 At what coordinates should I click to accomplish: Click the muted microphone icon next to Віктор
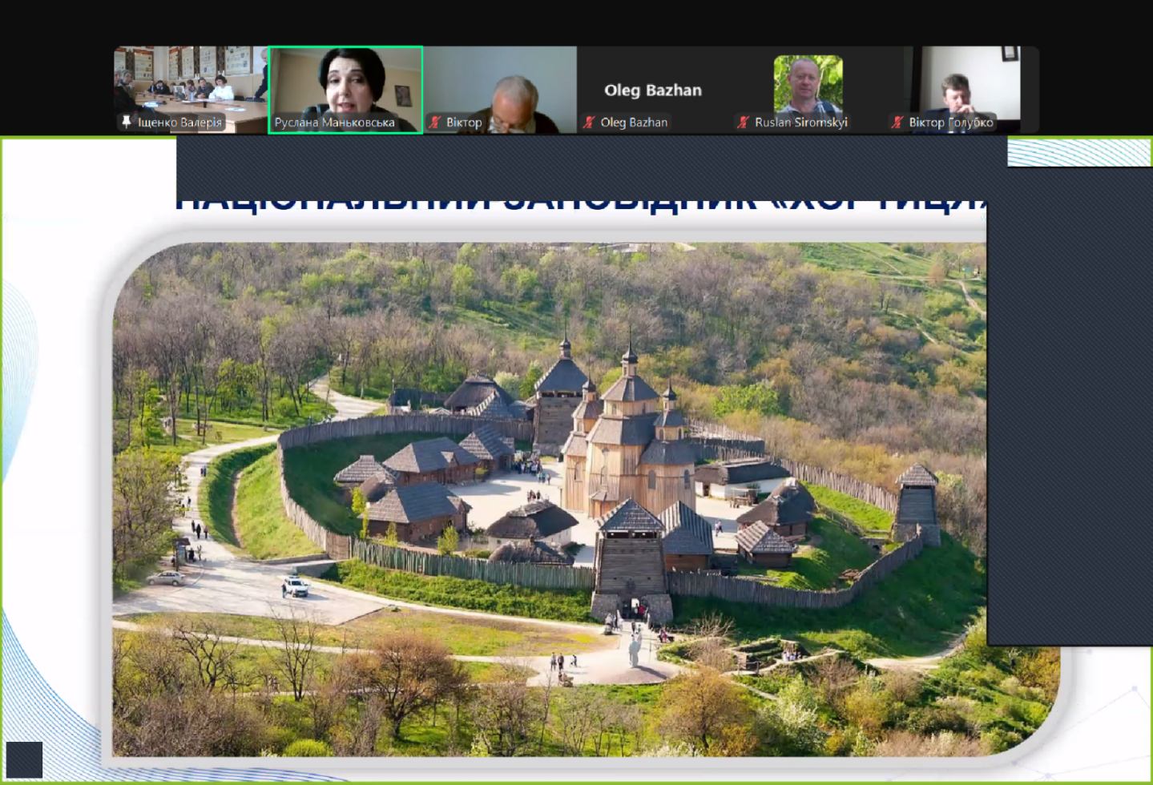click(x=435, y=123)
